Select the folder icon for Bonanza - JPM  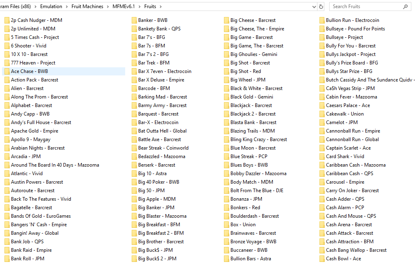tap(226, 199)
